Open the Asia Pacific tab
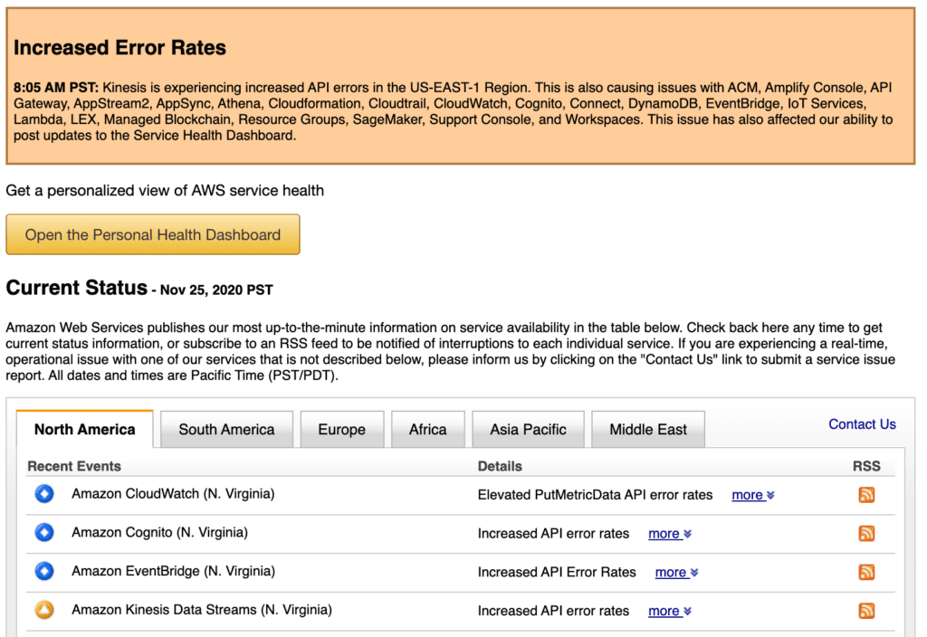The width and height of the screenshot is (927, 637). coord(528,430)
